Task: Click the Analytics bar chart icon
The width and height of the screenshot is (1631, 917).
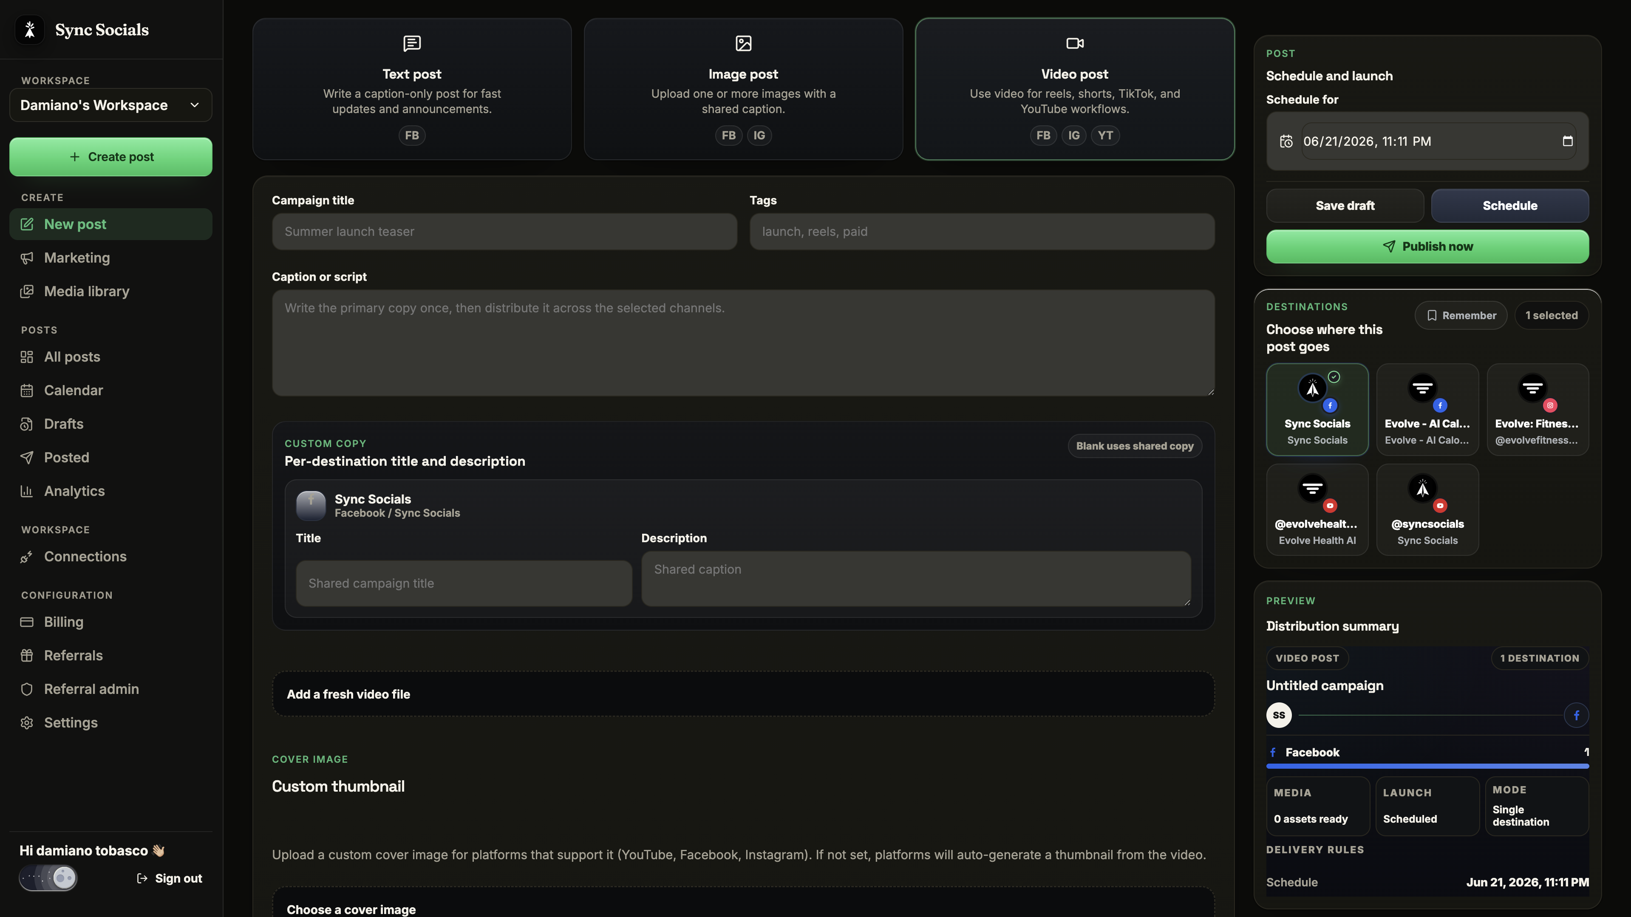Action: tap(27, 491)
